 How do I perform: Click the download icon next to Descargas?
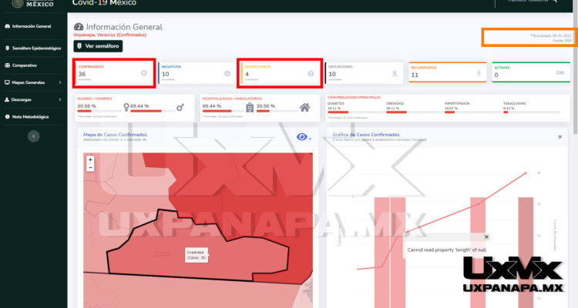pyautogui.click(x=7, y=100)
